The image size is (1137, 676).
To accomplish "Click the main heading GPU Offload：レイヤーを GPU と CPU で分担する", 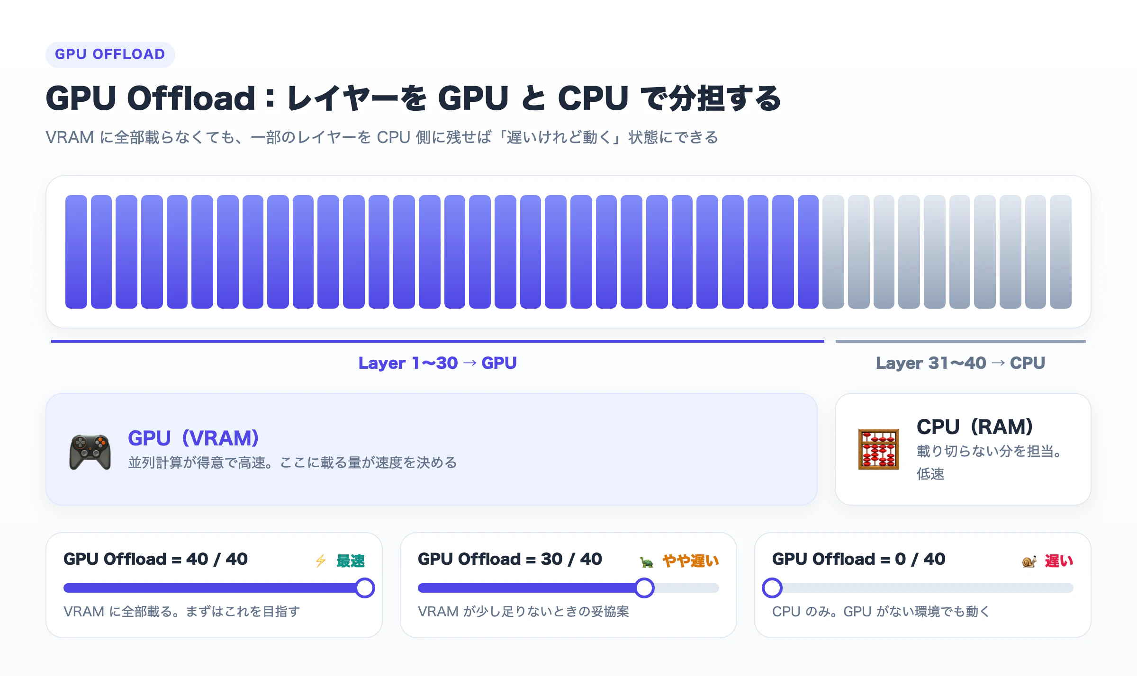I will [x=413, y=98].
